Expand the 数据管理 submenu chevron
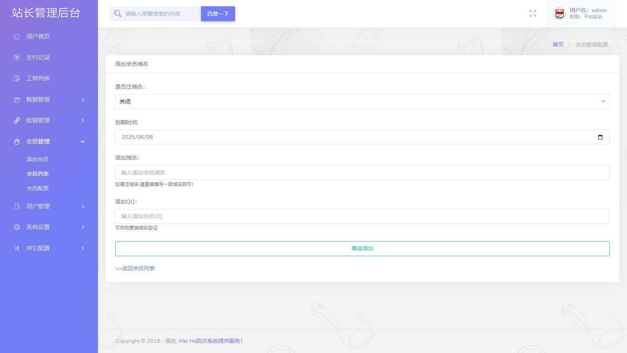The height and width of the screenshot is (353, 627). point(83,100)
